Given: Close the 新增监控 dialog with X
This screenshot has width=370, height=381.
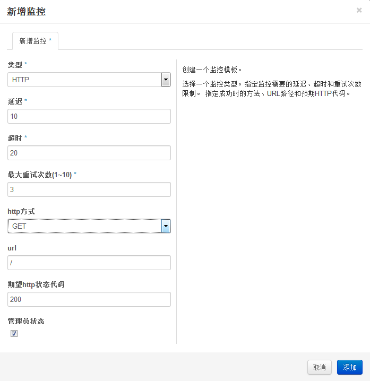Looking at the screenshot, I should tap(359, 10).
